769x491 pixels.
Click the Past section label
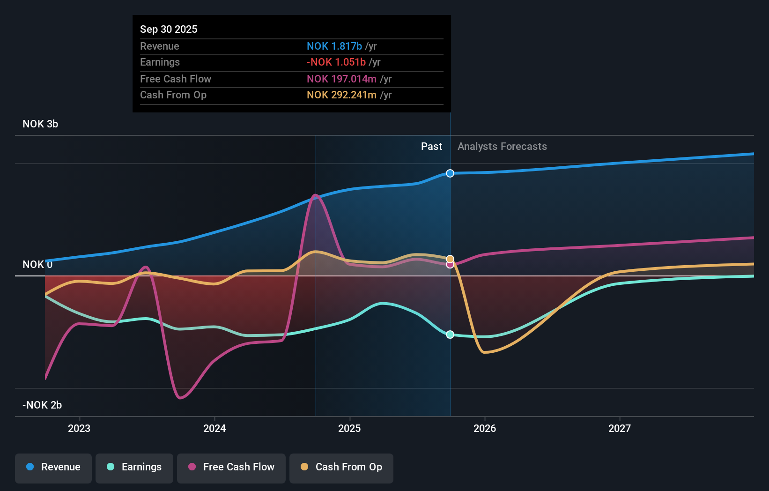(x=431, y=146)
